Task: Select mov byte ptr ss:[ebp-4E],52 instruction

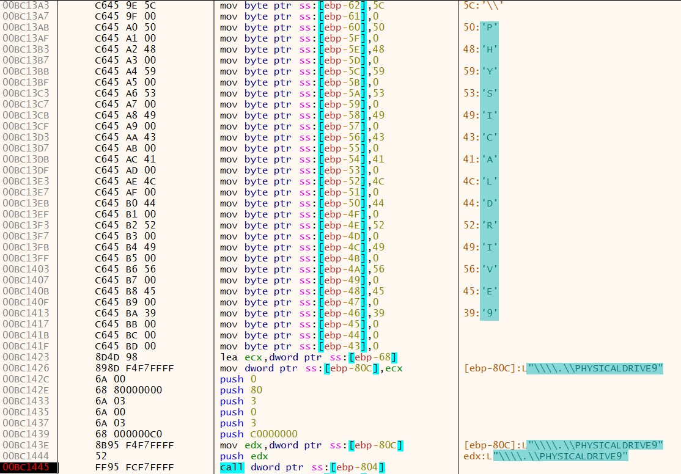Action: click(302, 225)
